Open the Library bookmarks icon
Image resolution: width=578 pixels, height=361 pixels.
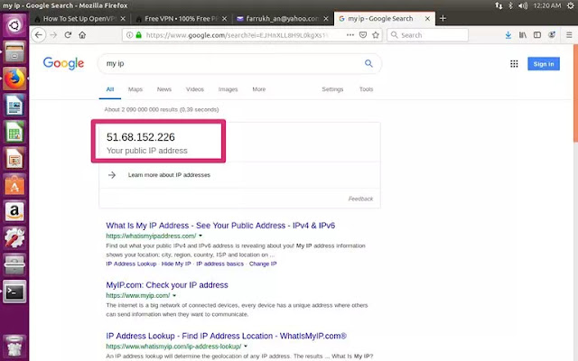pos(523,35)
